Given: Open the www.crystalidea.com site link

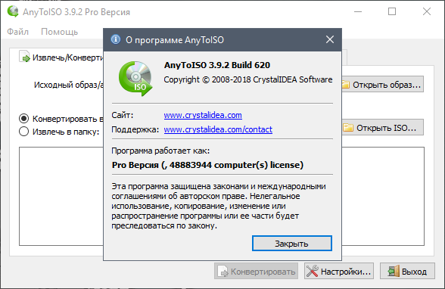Looking at the screenshot, I should pos(203,115).
